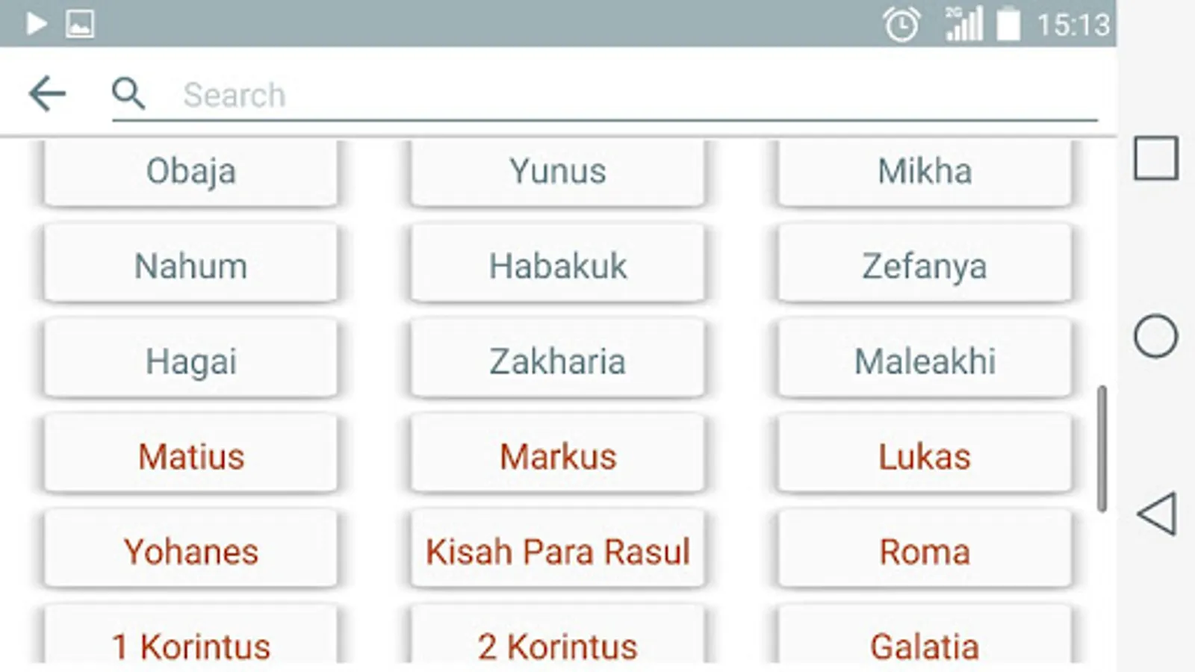Tap the play icon in status bar
Viewport: 1195px width, 672px height.
35,24
